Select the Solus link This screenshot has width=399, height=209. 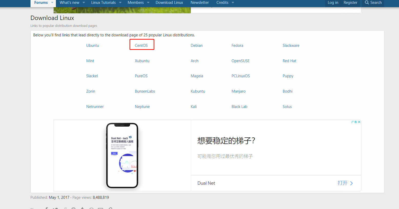pyautogui.click(x=287, y=107)
